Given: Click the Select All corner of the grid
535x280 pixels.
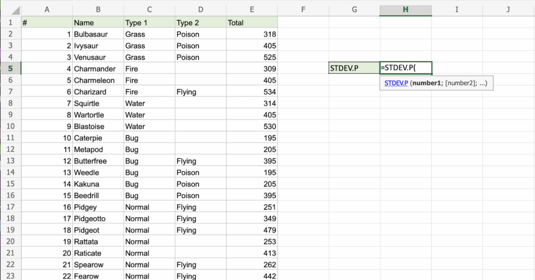Looking at the screenshot, I should [x=10, y=9].
